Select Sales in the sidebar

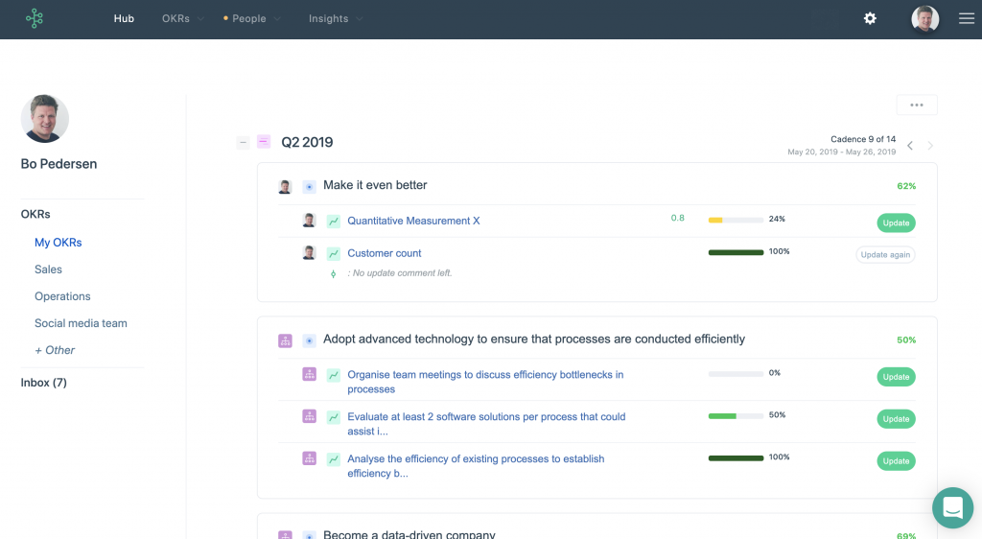point(48,269)
